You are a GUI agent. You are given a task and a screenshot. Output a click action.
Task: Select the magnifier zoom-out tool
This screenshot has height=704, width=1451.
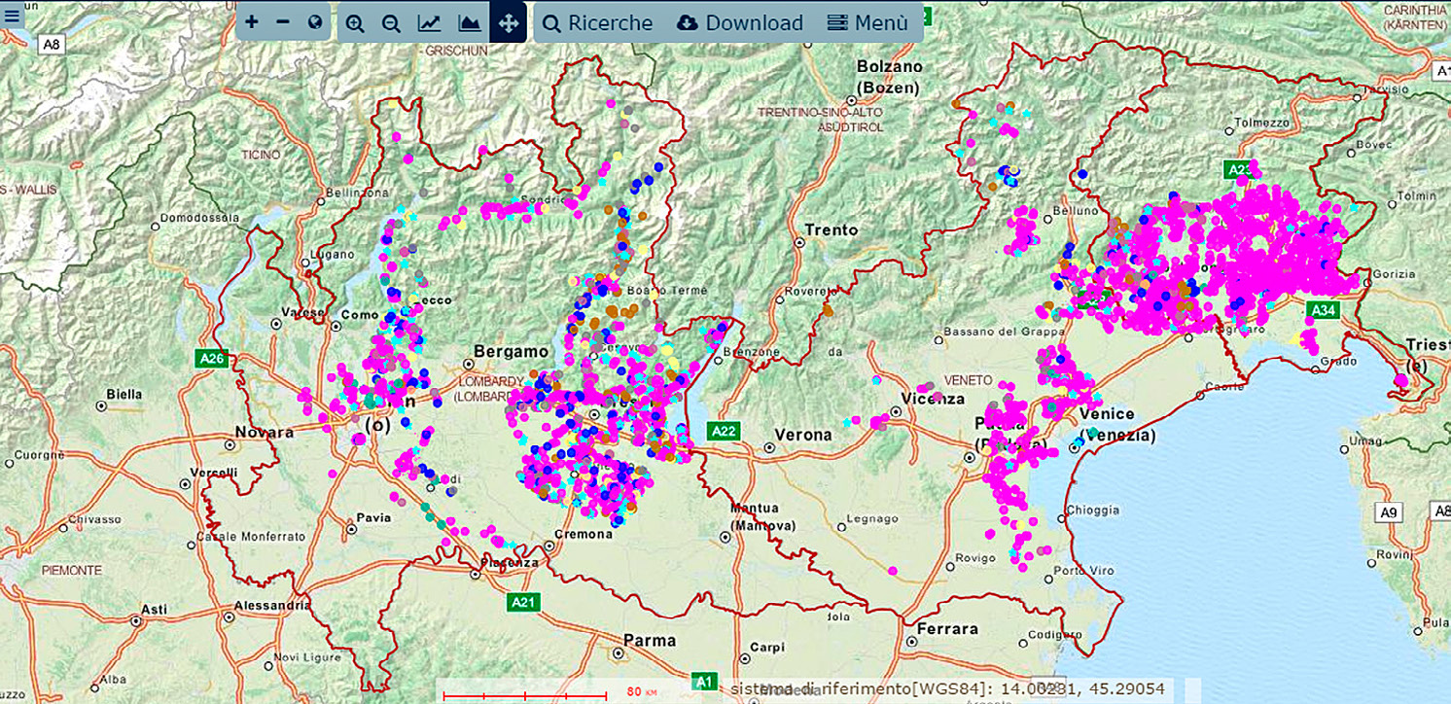click(x=392, y=22)
